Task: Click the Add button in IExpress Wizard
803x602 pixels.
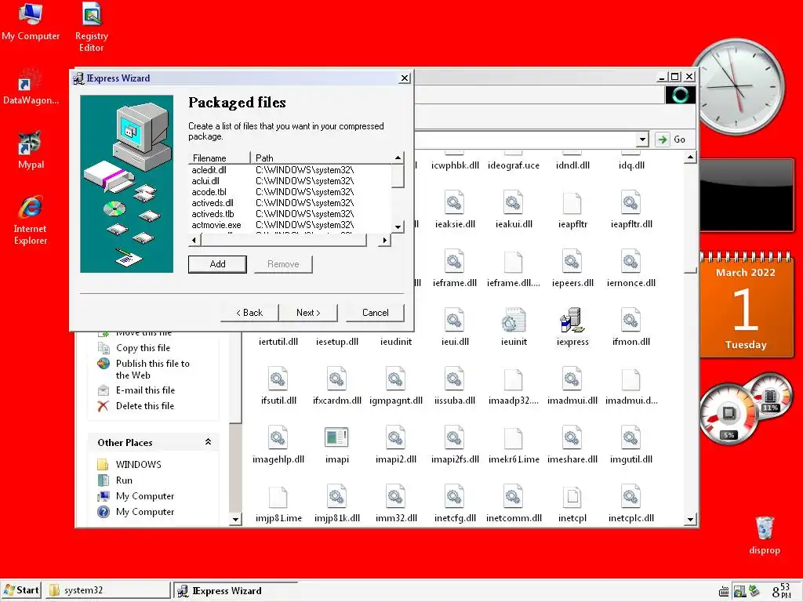Action: coord(217,264)
